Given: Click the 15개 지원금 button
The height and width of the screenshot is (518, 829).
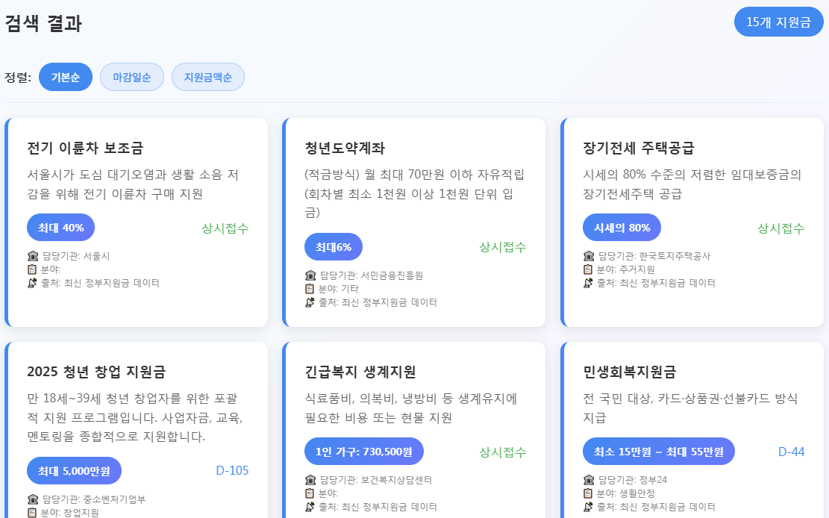Looking at the screenshot, I should [x=778, y=22].
